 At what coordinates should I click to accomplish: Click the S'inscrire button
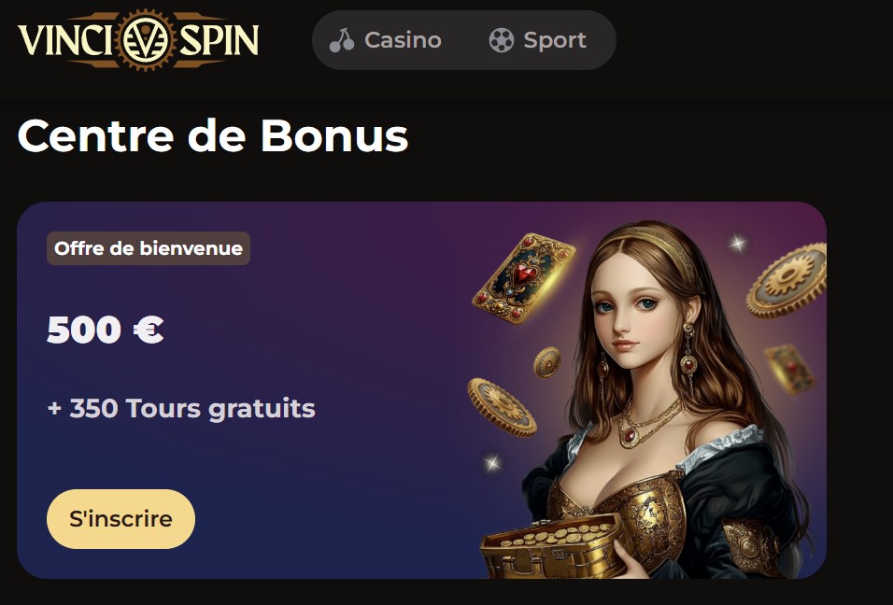(120, 519)
